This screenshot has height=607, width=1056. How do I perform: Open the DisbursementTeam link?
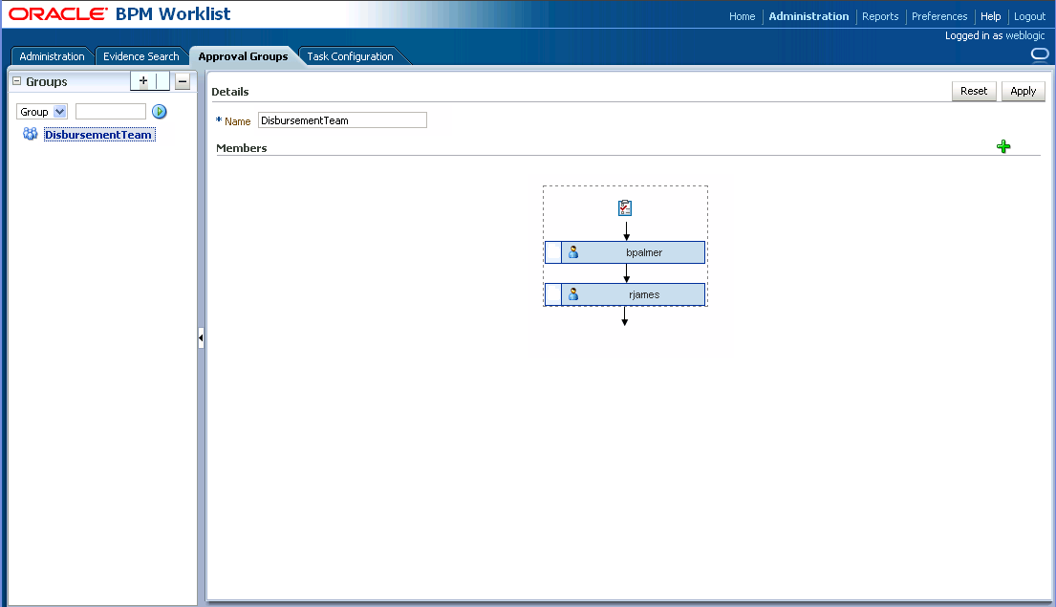click(98, 134)
